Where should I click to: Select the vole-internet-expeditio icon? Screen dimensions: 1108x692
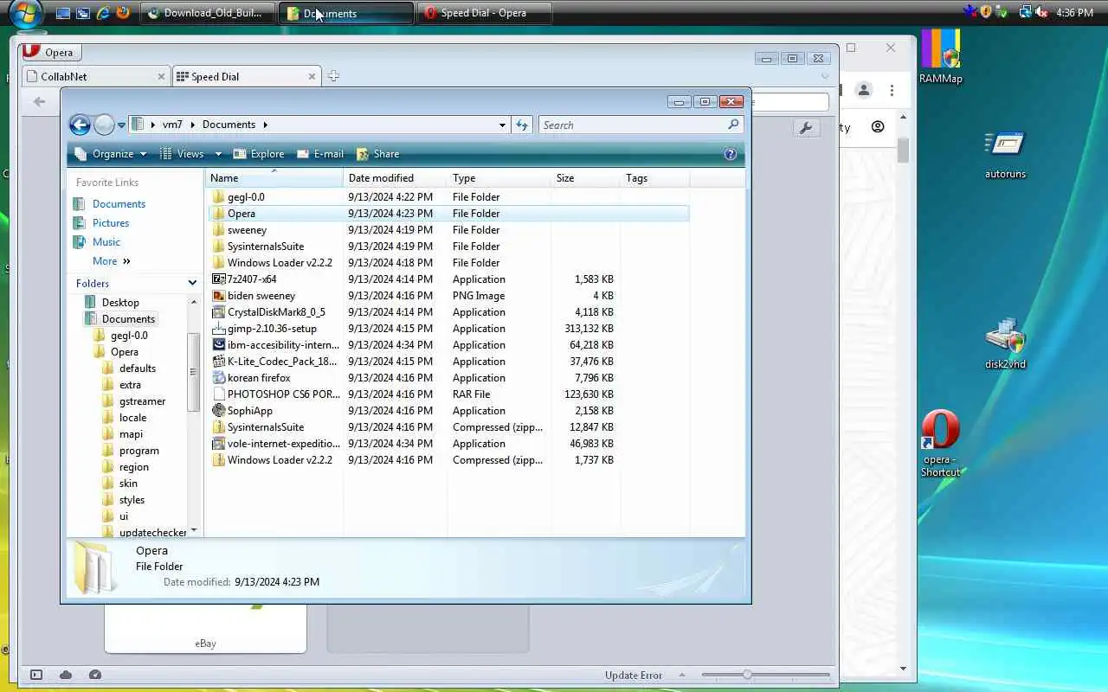tap(219, 444)
